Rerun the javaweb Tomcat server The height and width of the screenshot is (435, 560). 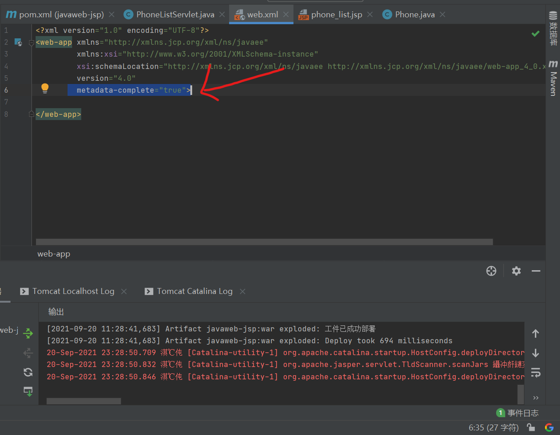coord(27,334)
